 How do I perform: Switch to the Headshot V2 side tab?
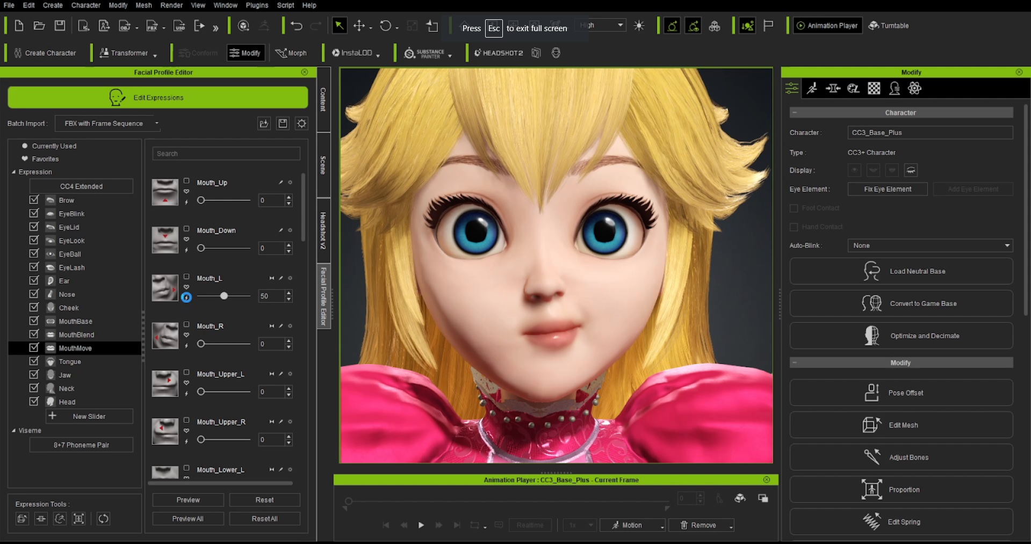tap(323, 231)
